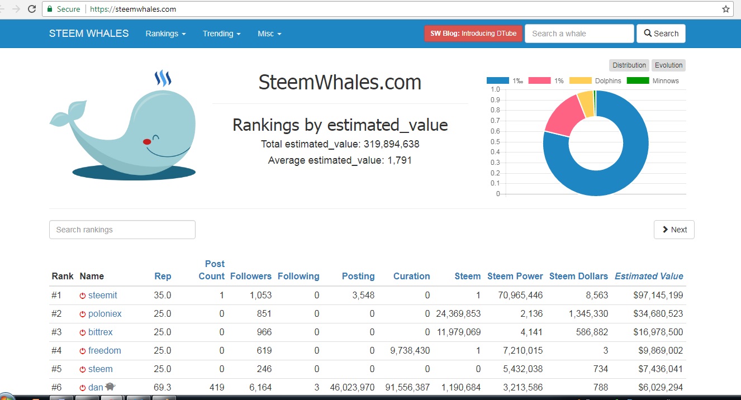Open the bittrex account profile link

tap(101, 332)
